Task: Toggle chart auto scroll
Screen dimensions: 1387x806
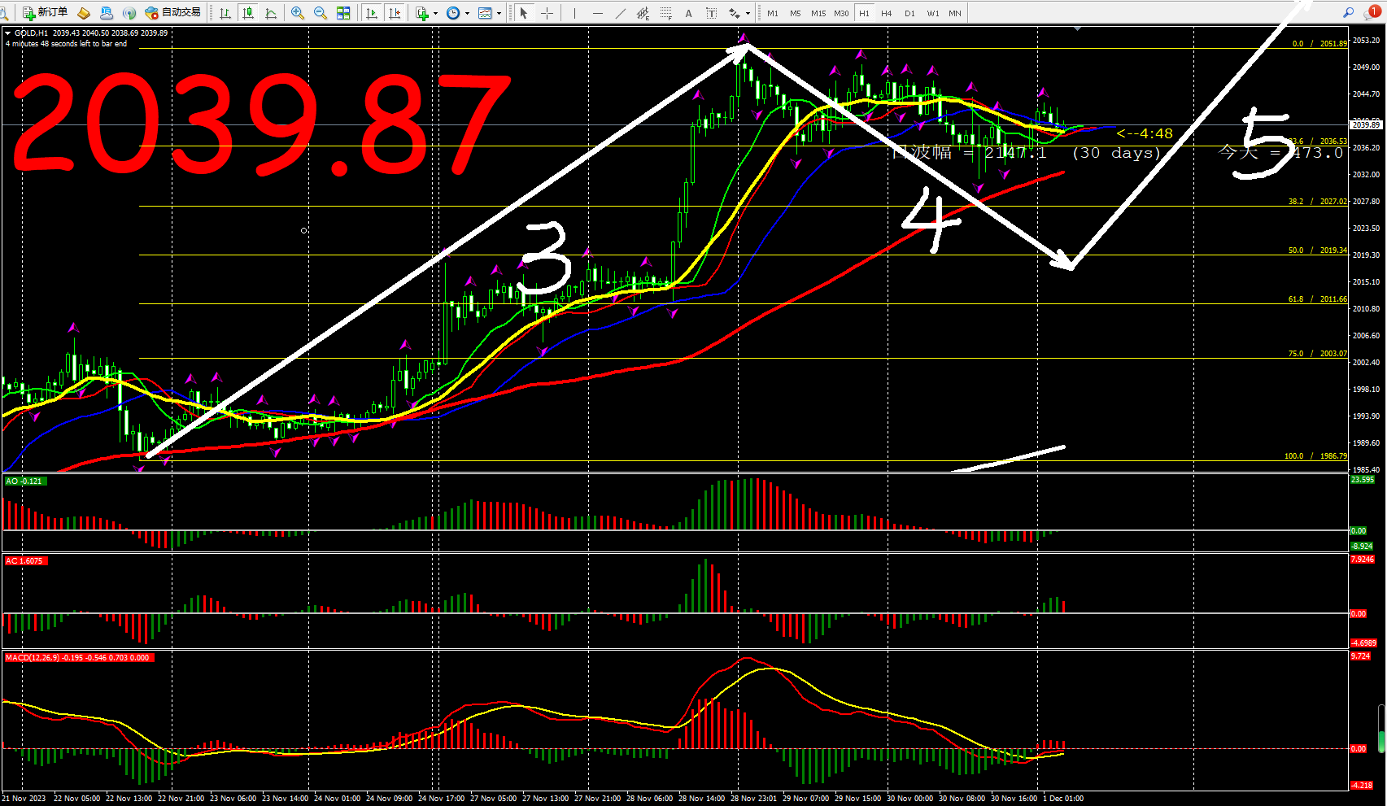Action: [372, 13]
